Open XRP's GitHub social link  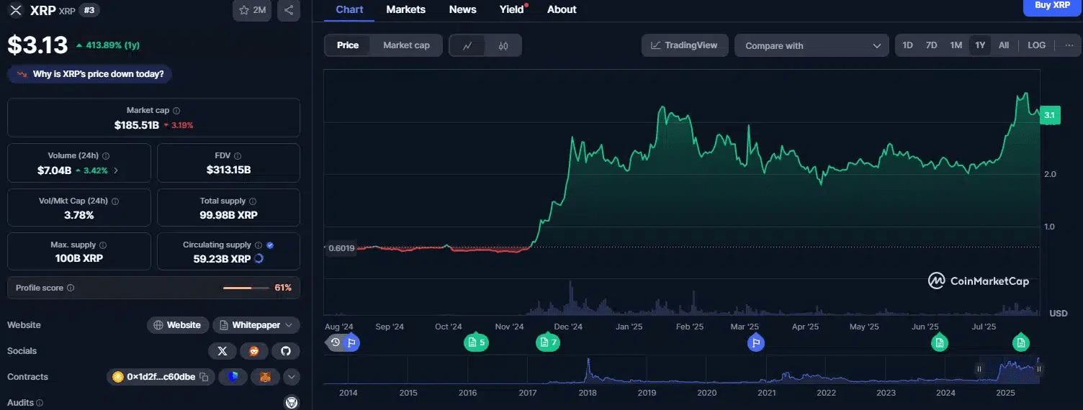(x=285, y=351)
